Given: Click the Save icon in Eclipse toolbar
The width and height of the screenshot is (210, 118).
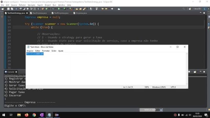Looking at the screenshot, I should coord(8,9).
